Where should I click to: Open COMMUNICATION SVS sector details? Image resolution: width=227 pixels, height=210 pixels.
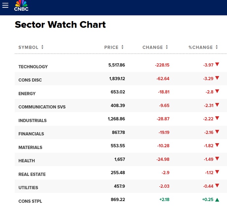coord(42,107)
